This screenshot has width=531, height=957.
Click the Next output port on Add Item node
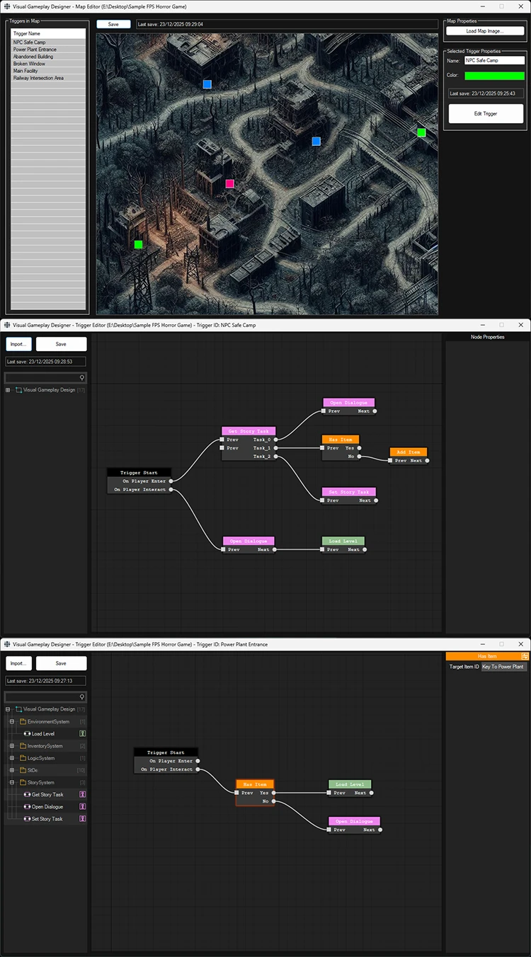[x=427, y=461]
